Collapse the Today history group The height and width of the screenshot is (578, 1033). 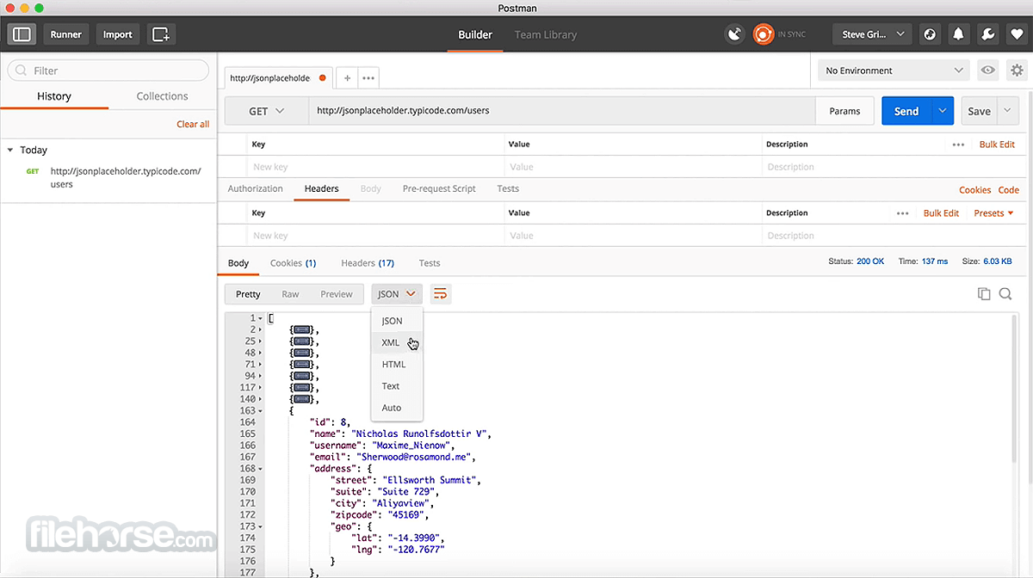click(10, 150)
